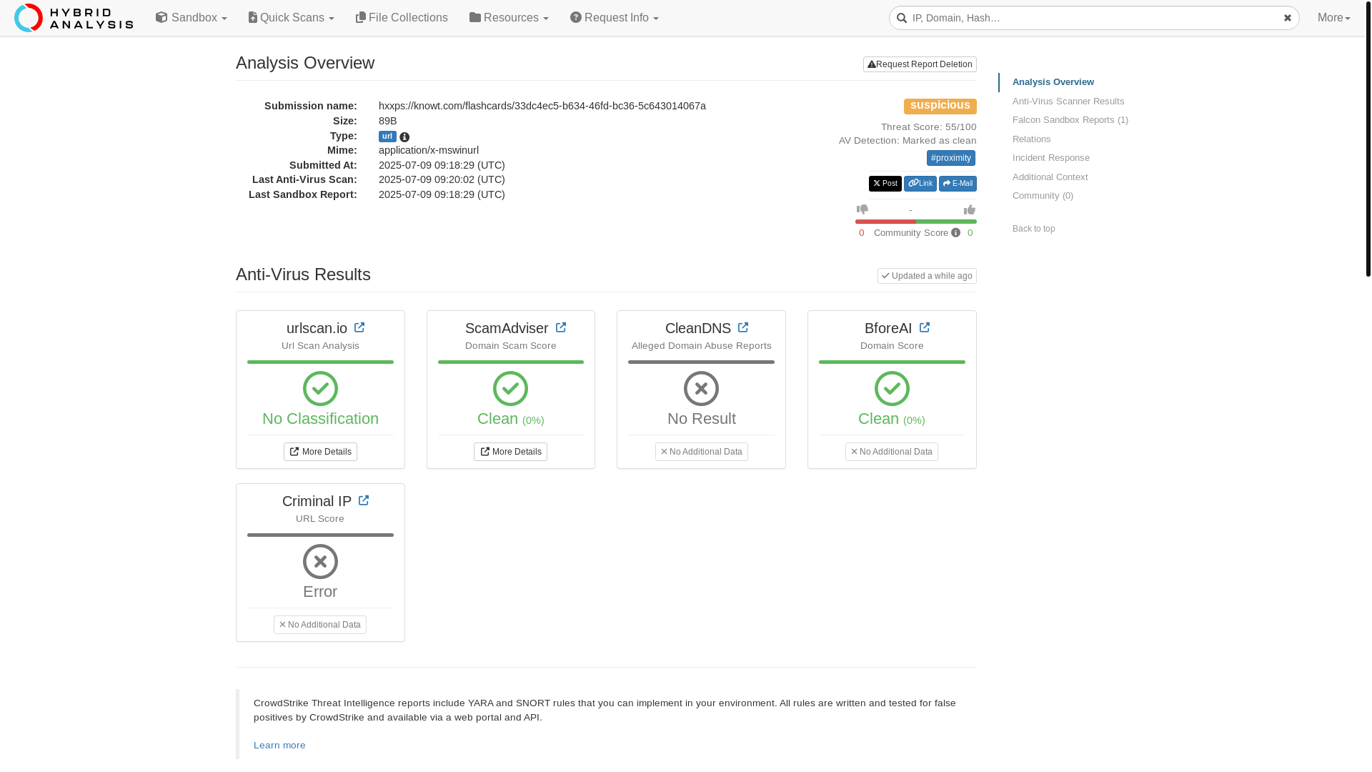This screenshot has height=772, width=1372.
Task: Vote thumbs down on the report
Action: 863,209
